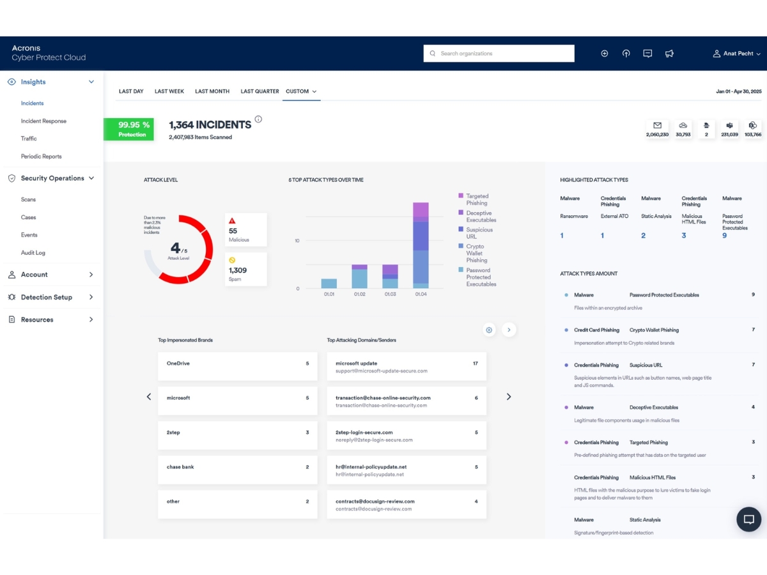This screenshot has height=575, width=767.
Task: Click the Search organizations field
Action: (x=499, y=54)
